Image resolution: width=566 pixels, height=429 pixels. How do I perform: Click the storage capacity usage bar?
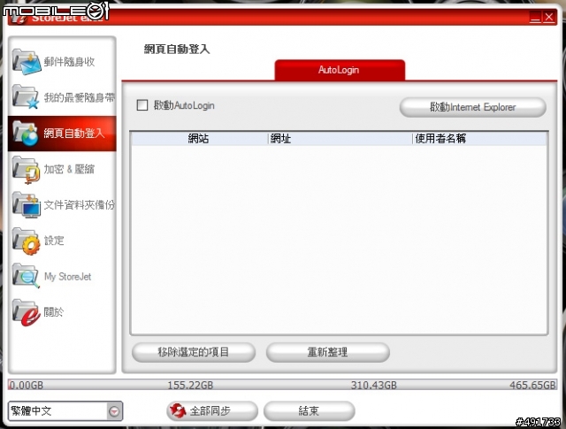tap(282, 385)
